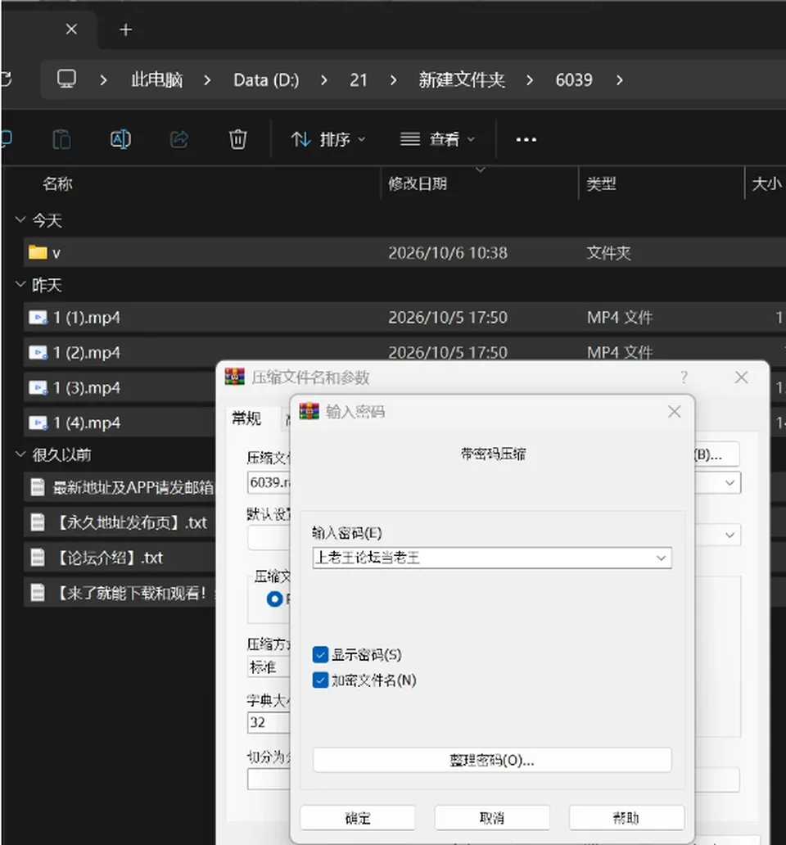Screen dimensions: 786x845
Task: Click the help question mark of 压缩文件名和参数 dialog
Action: [x=684, y=377]
